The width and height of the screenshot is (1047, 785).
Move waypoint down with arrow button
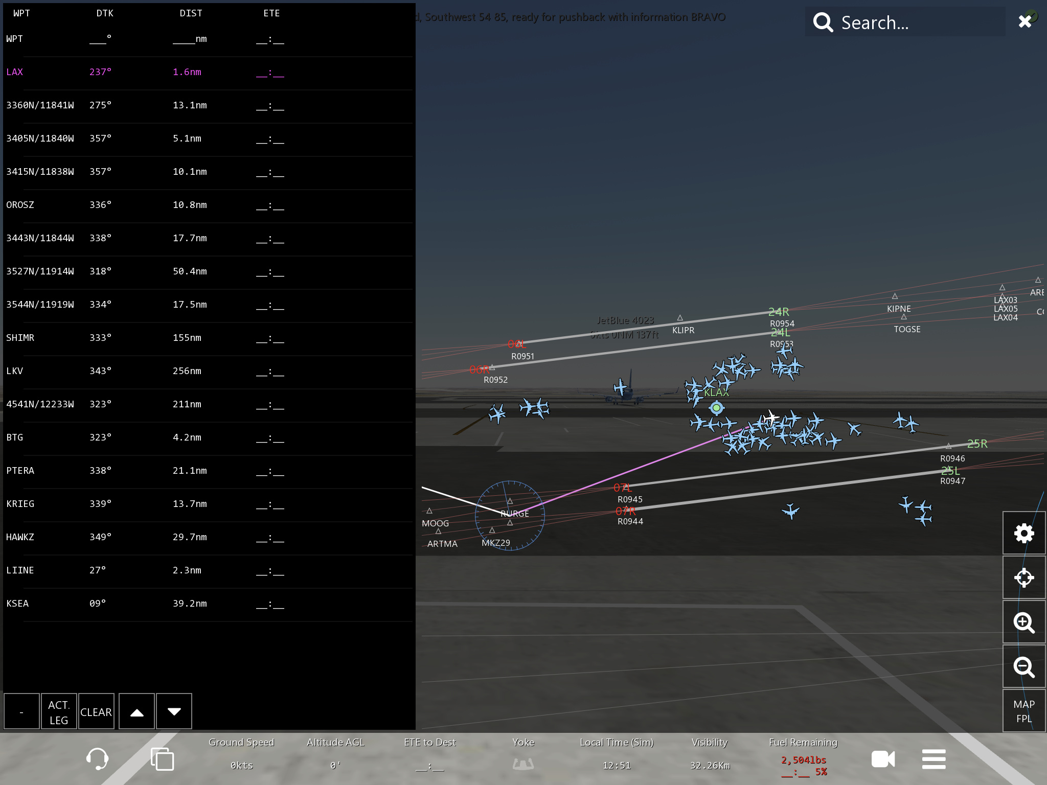tap(174, 711)
